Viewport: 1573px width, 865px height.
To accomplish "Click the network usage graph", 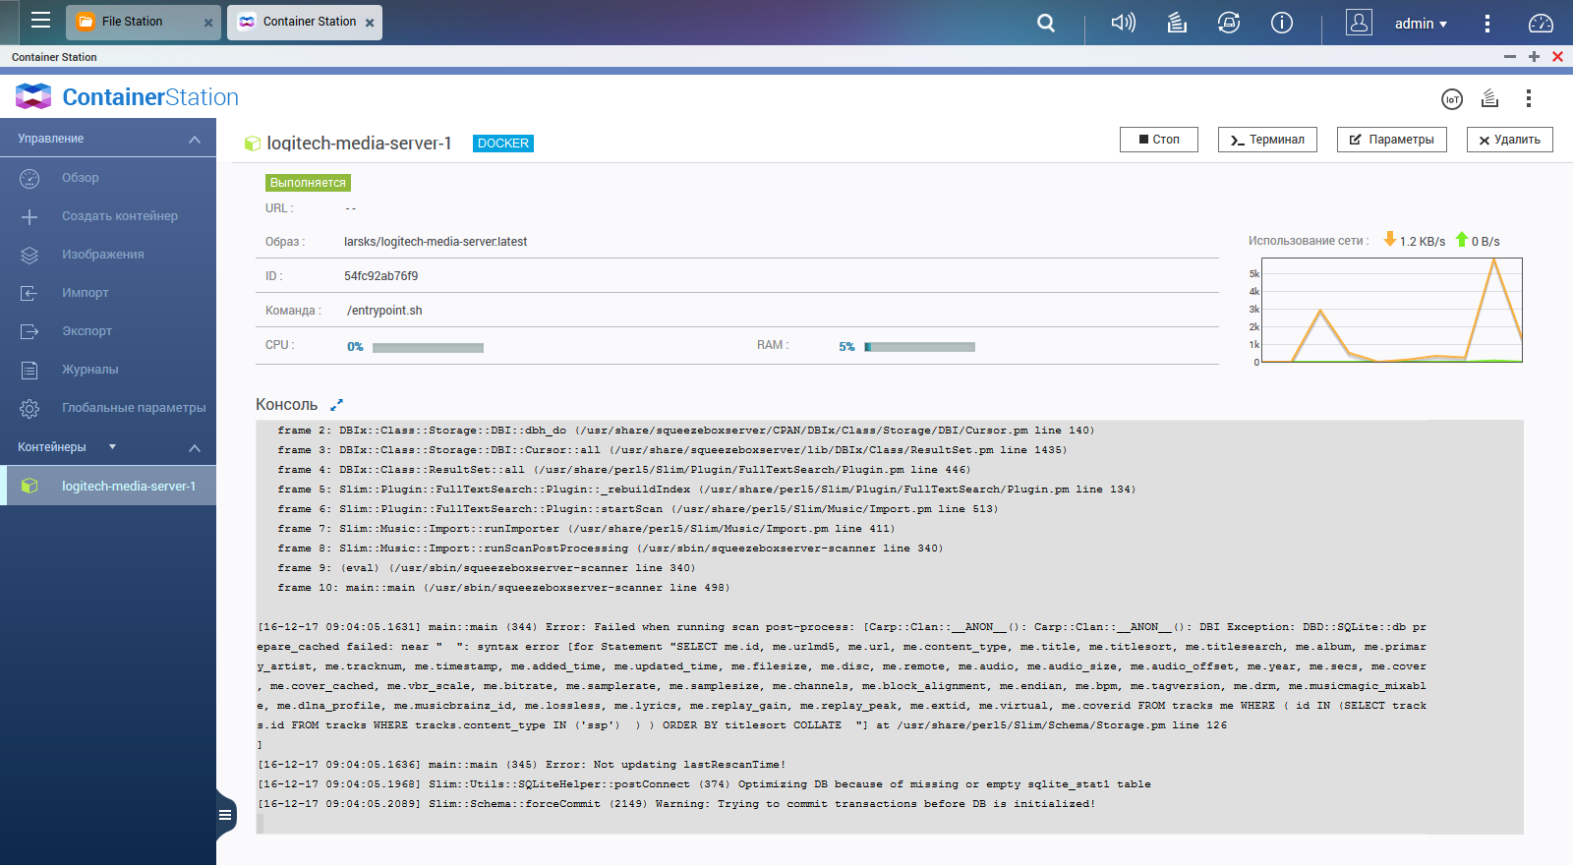I will pyautogui.click(x=1391, y=310).
